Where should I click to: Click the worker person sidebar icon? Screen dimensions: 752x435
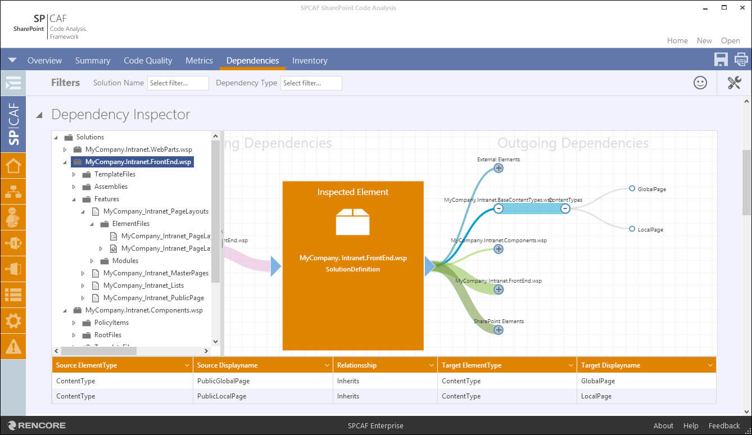coord(13,217)
